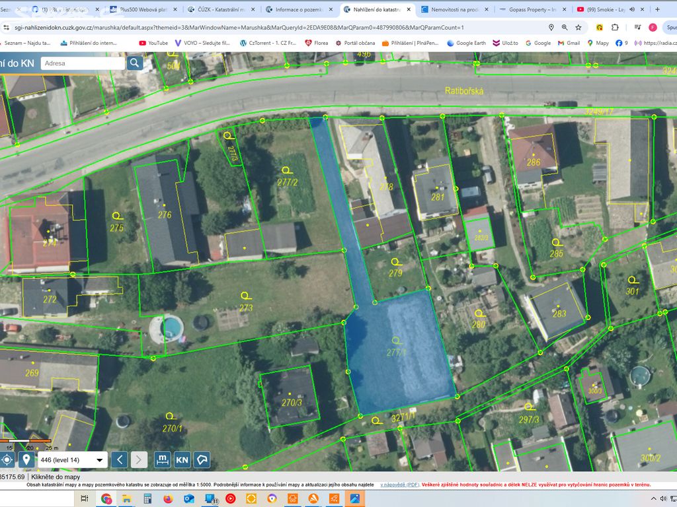The width and height of the screenshot is (677, 507).
Task: Open the red YouTube Music taskbar icon
Action: click(230, 498)
